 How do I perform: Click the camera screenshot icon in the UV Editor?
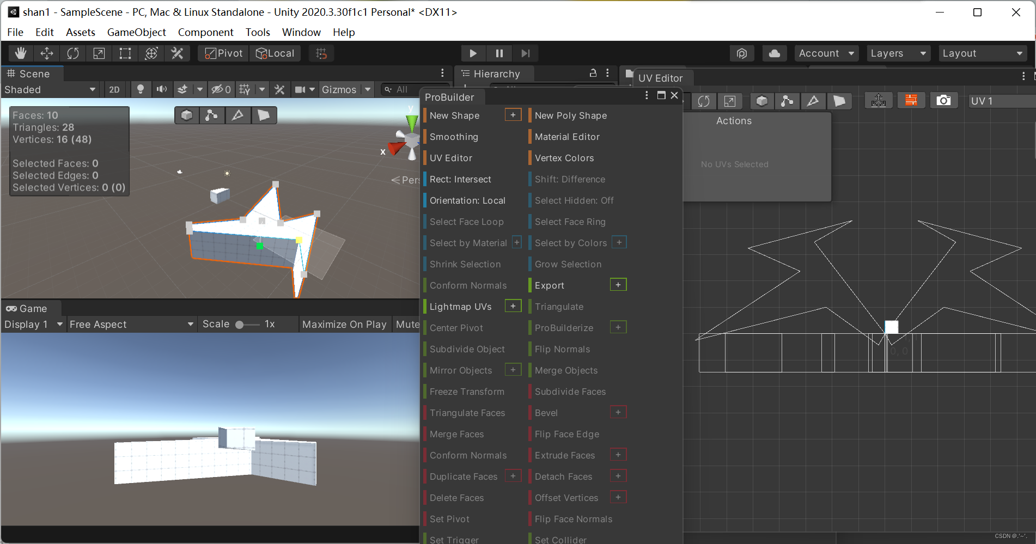coord(944,100)
